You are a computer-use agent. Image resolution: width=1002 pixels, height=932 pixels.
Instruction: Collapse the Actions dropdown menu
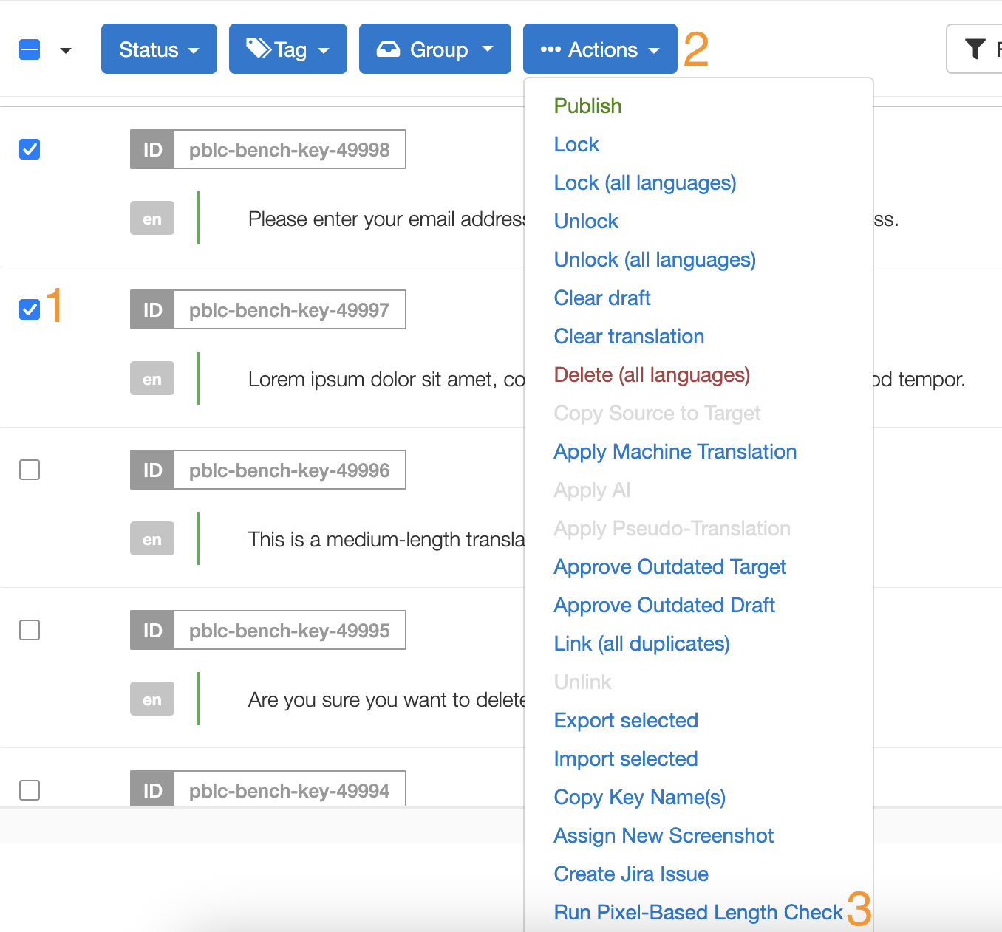[x=600, y=49]
